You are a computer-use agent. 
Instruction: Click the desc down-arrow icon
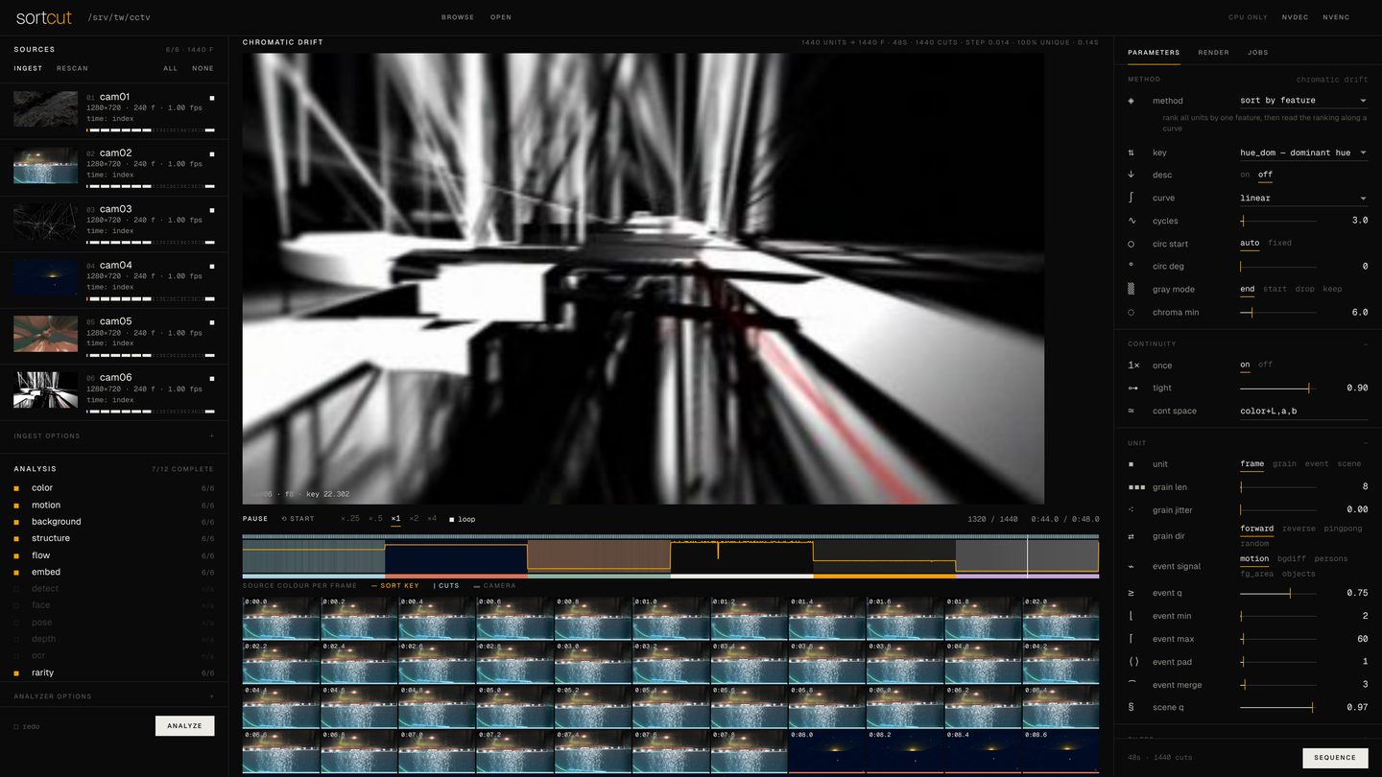1131,175
